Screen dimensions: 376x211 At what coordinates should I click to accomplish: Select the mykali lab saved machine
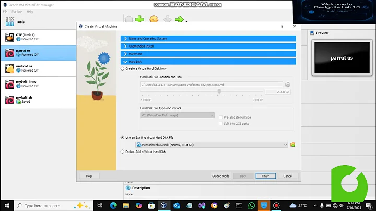[38, 100]
